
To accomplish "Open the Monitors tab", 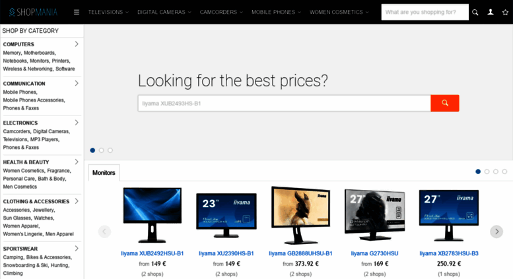I will click(104, 173).
